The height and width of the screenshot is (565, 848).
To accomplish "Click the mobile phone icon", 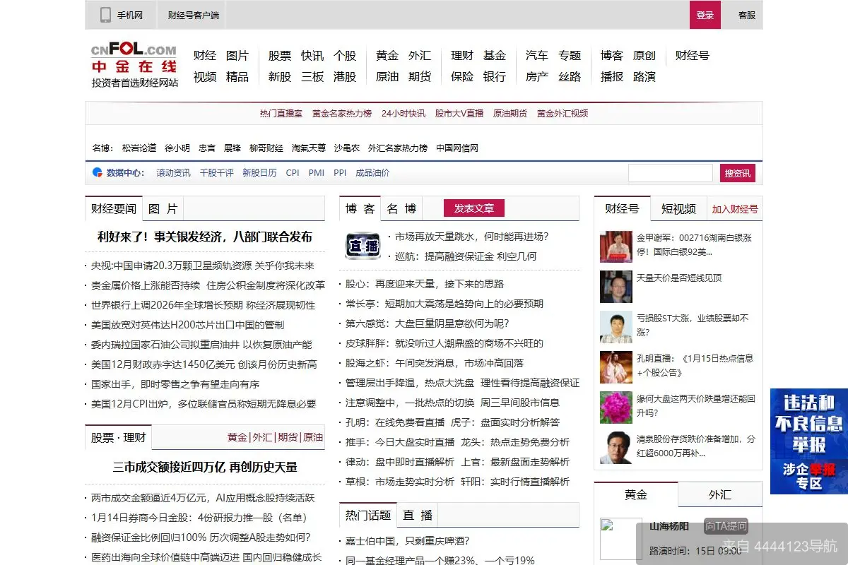I will click(105, 15).
